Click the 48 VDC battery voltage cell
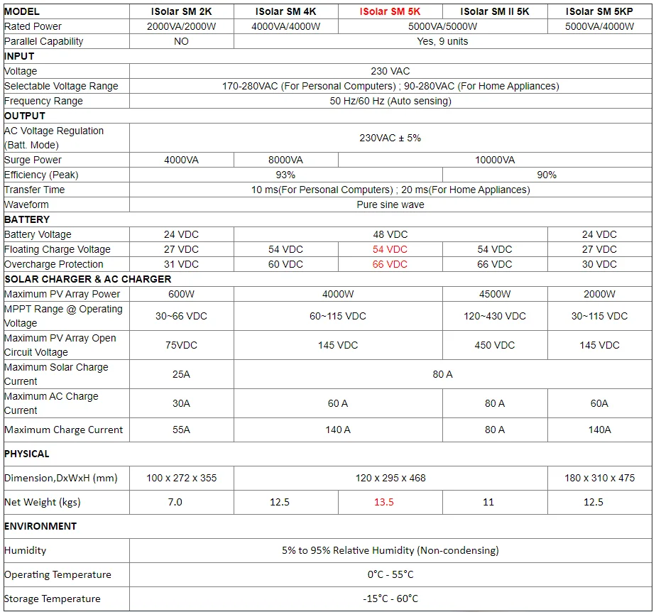Image resolution: width=656 pixels, height=612 pixels. tap(390, 235)
